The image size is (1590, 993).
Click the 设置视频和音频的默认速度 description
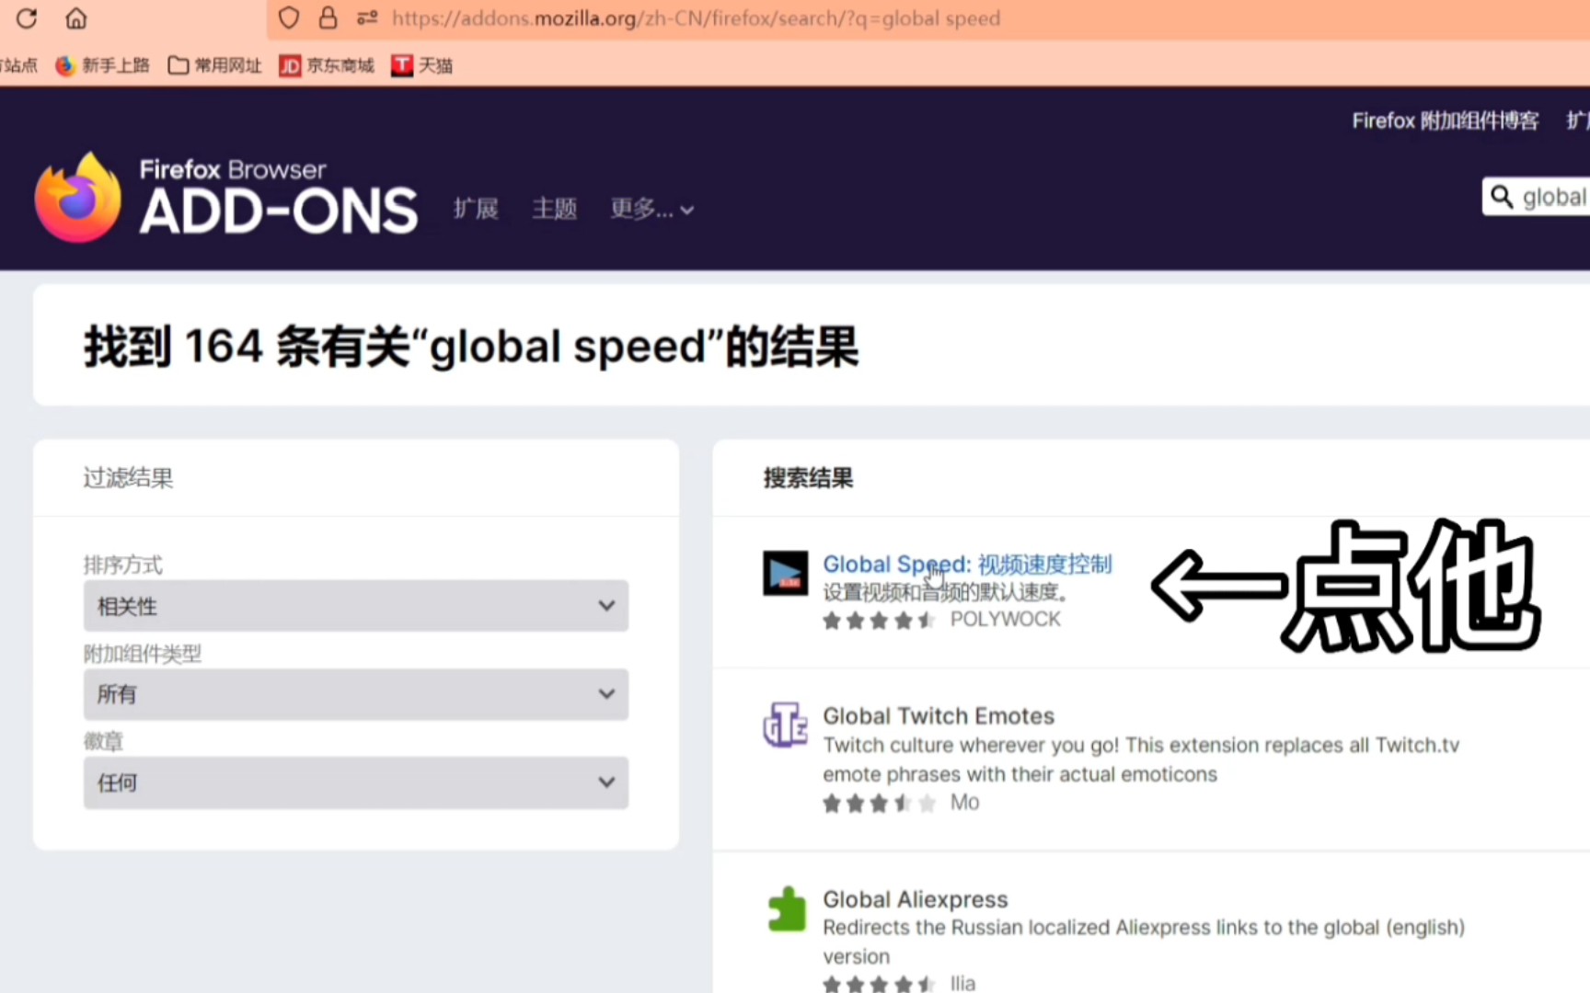[x=945, y=592]
